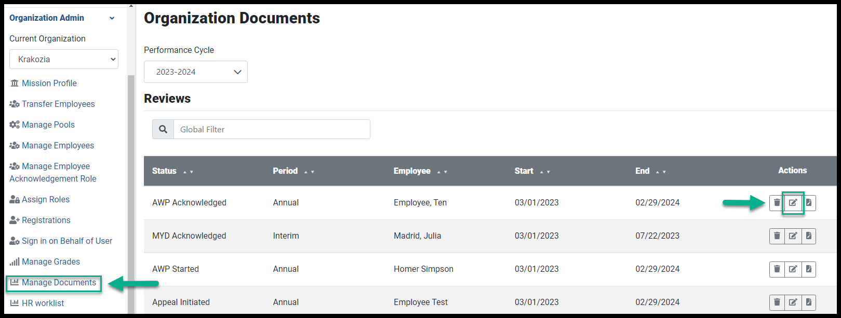This screenshot has width=841, height=318.
Task: Click the 'Homer Simpson' name cell
Action: pyautogui.click(x=423, y=269)
